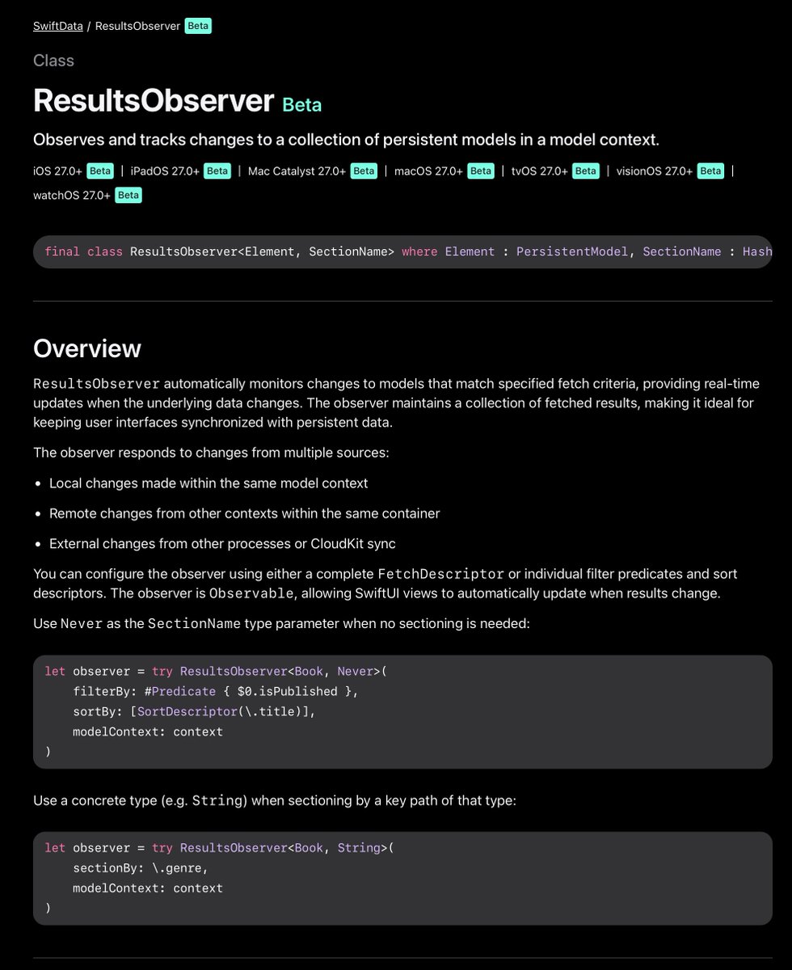
Task: Click the Class eyebrow label
Action: 53,61
